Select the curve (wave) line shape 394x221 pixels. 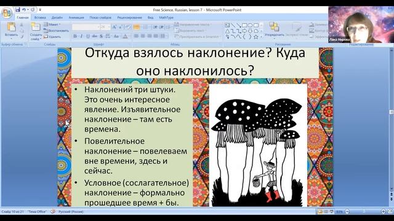pos(238,37)
